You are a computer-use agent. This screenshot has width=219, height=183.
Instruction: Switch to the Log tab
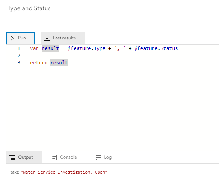point(103,157)
